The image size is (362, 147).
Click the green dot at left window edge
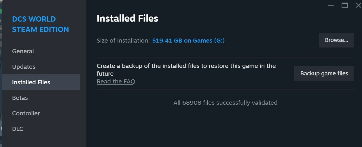click(1, 12)
